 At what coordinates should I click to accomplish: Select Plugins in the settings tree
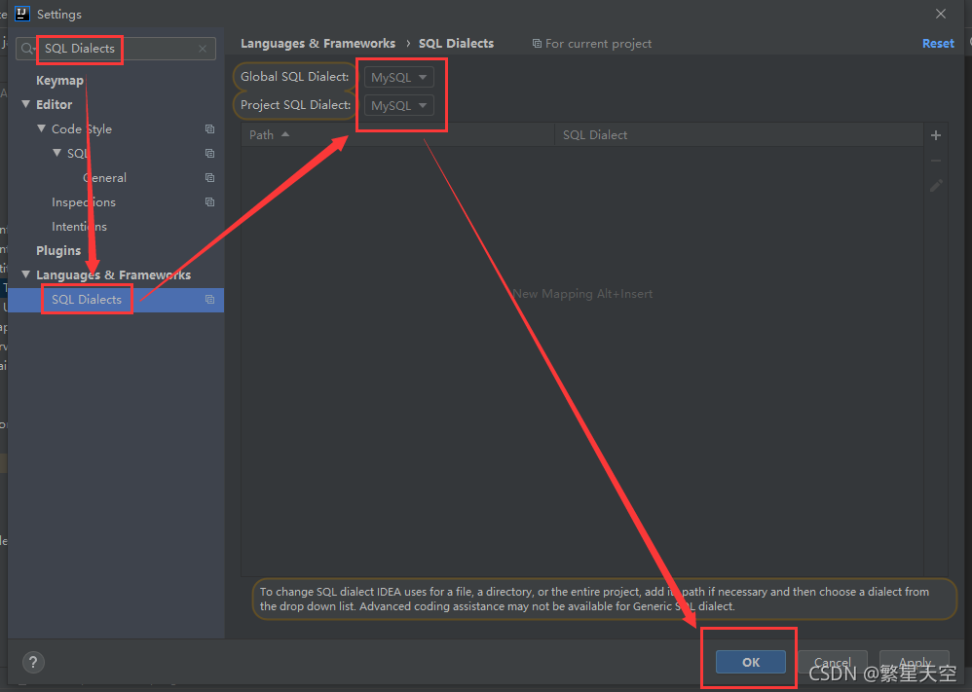58,250
